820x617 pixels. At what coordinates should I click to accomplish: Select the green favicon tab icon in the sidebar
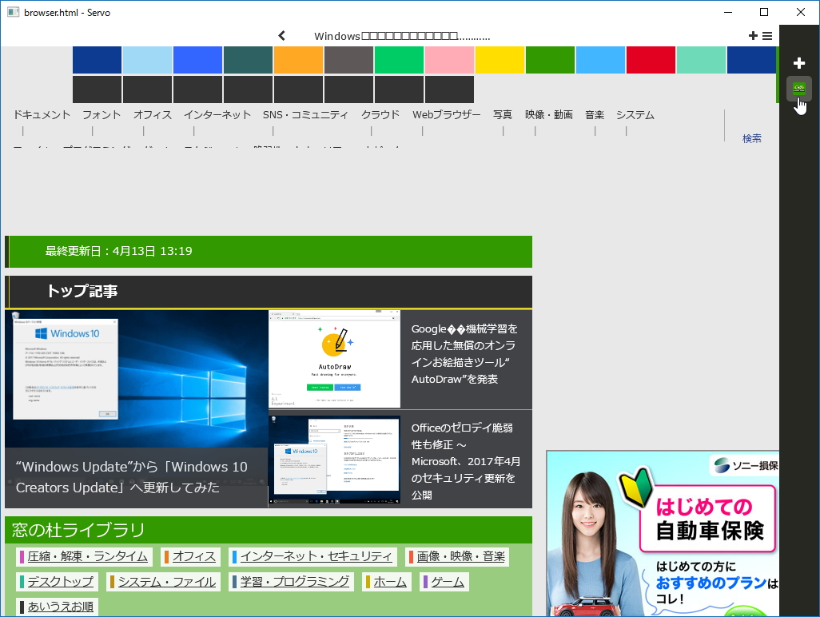799,89
